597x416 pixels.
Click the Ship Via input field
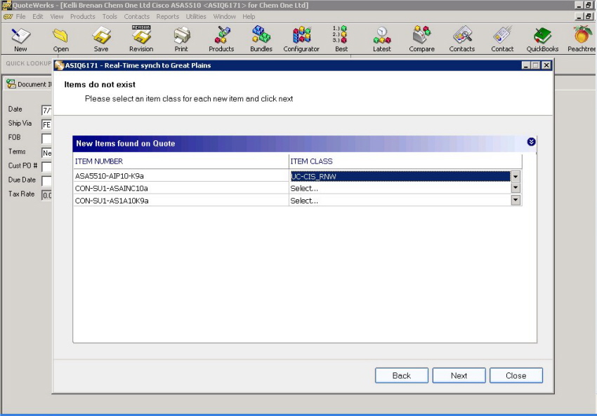[46, 124]
